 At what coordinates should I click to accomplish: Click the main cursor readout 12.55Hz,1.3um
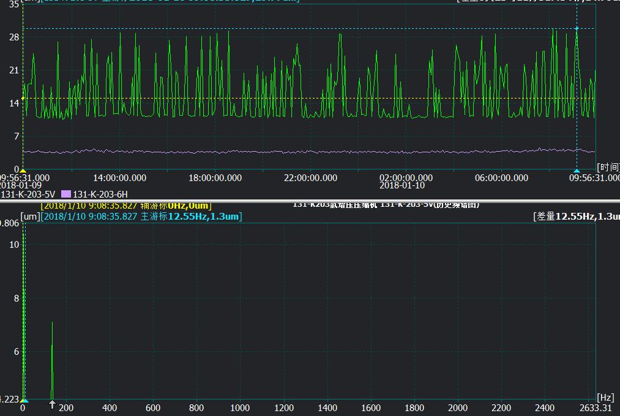[204, 217]
